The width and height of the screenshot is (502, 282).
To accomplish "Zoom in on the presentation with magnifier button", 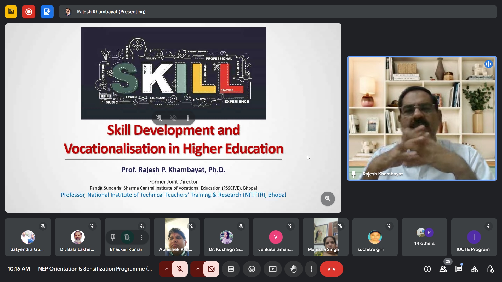I will click(x=328, y=199).
